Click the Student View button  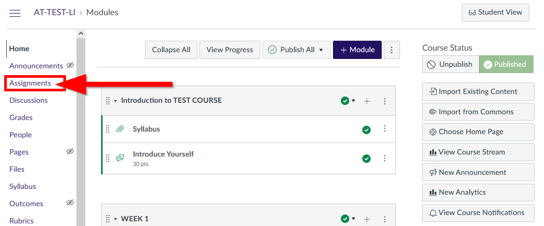click(x=495, y=13)
